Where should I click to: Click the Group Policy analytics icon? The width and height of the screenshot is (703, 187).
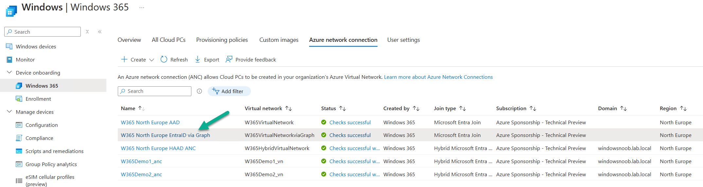(19, 164)
